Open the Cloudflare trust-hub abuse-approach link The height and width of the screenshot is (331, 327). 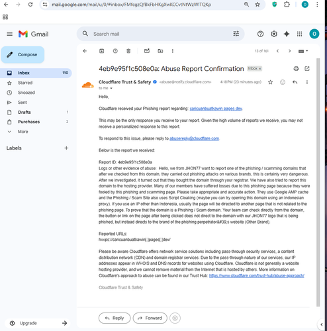tap(257, 275)
